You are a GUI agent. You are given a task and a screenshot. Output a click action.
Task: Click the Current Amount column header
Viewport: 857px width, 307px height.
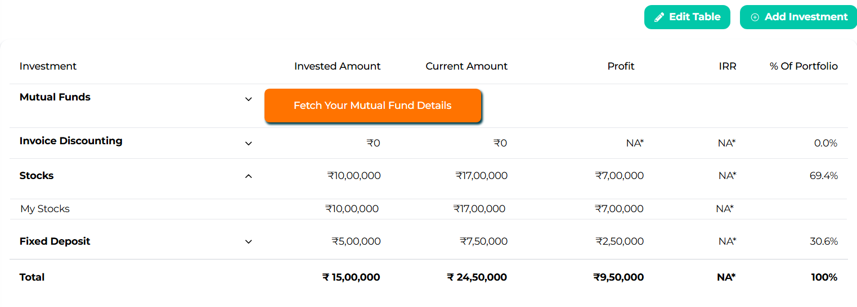tap(466, 66)
